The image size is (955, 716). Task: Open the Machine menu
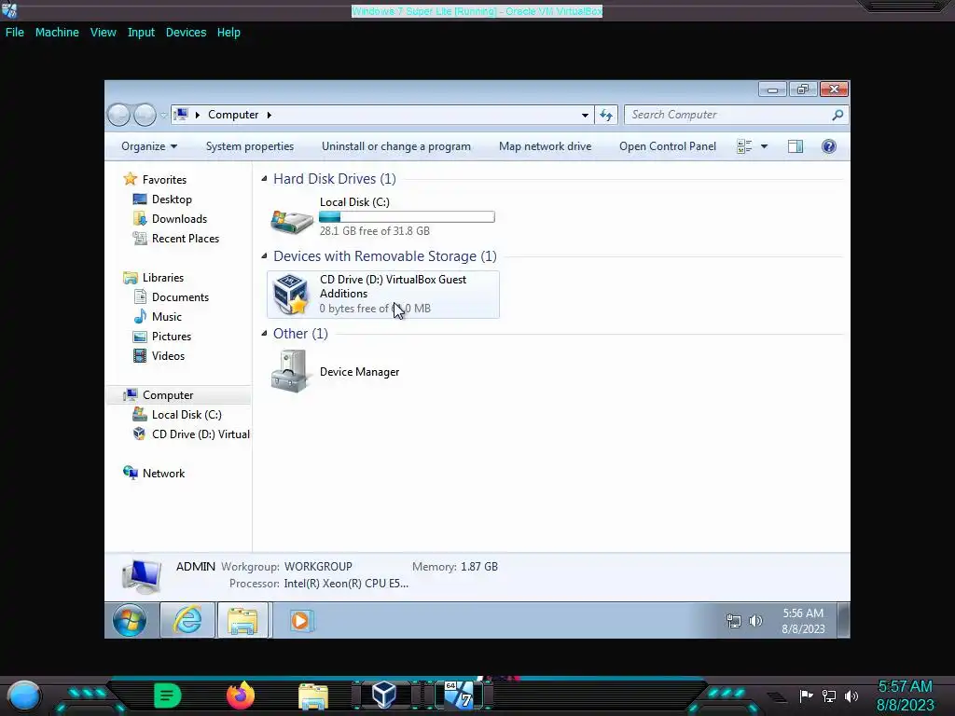click(57, 33)
